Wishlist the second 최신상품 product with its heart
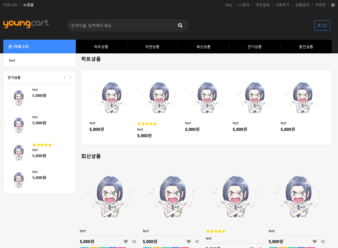 [189, 241]
